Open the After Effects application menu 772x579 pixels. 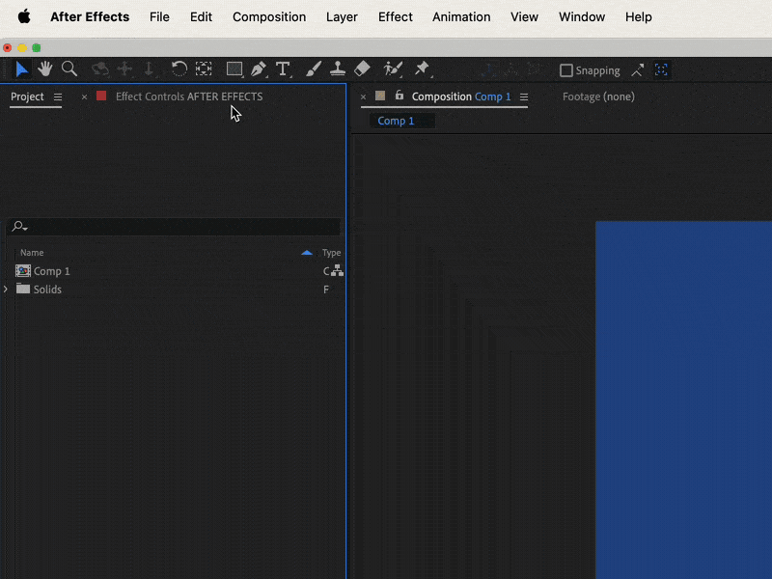(x=90, y=16)
